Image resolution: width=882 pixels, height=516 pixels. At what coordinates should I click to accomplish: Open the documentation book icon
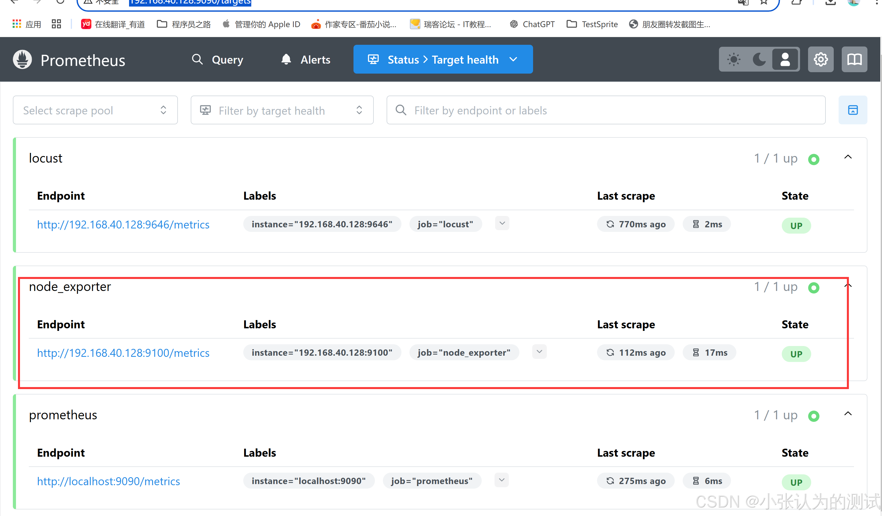pos(854,59)
